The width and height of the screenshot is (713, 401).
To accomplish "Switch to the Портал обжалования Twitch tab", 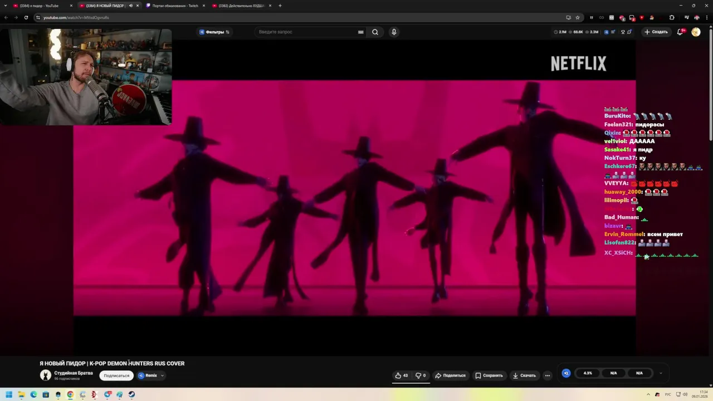I will (x=175, y=6).
